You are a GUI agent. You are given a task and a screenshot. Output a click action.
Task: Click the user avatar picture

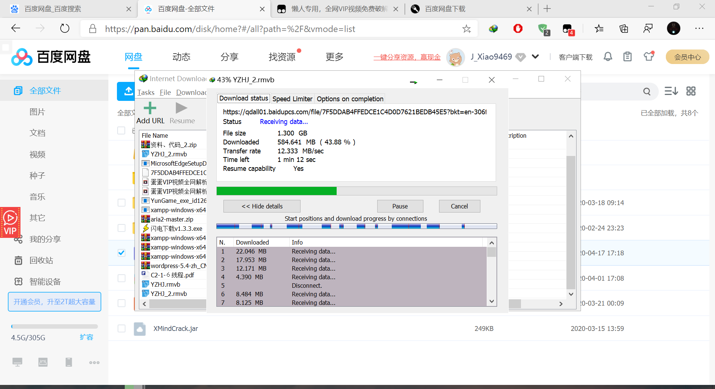tap(455, 57)
